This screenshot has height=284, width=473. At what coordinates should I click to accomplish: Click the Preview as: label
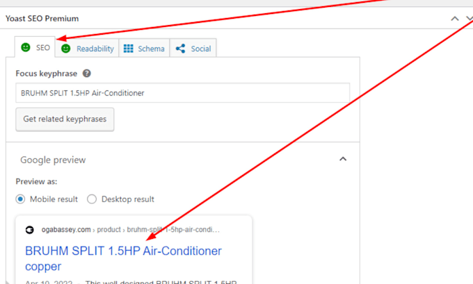point(36,182)
